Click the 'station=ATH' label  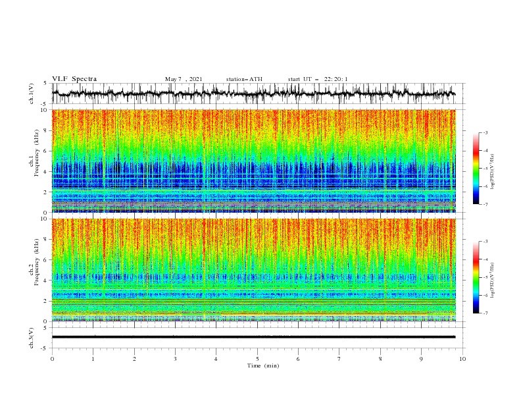click(x=244, y=79)
